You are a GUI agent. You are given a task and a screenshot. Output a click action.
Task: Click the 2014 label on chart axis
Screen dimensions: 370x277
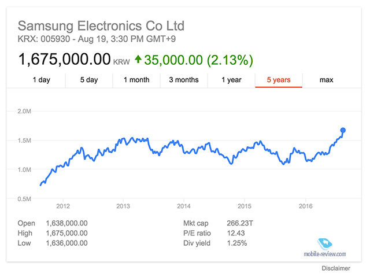(x=184, y=206)
